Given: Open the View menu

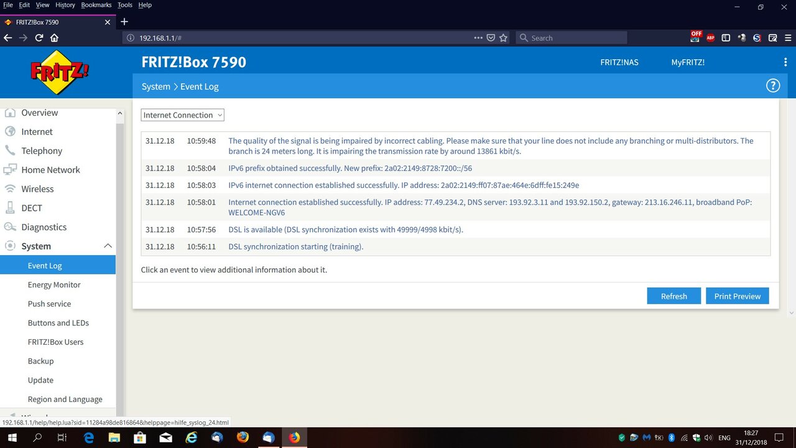Looking at the screenshot, I should [42, 5].
